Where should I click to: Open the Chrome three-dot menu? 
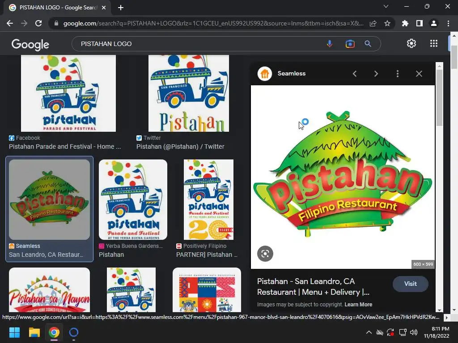pyautogui.click(x=448, y=23)
